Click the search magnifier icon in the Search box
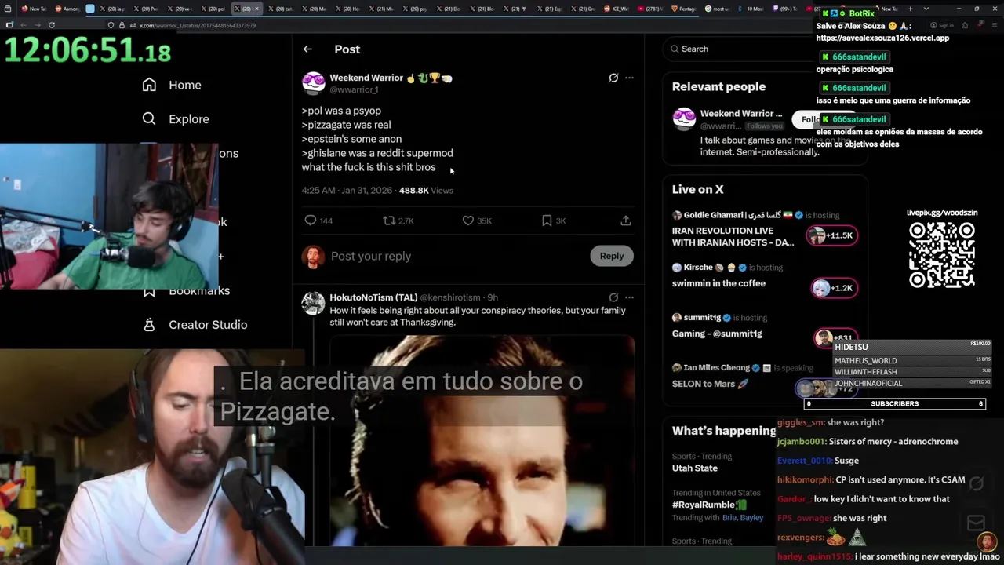 tap(675, 49)
